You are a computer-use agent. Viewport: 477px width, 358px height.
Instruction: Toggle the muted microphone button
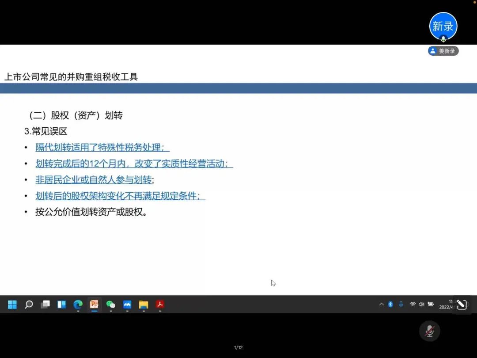429,331
